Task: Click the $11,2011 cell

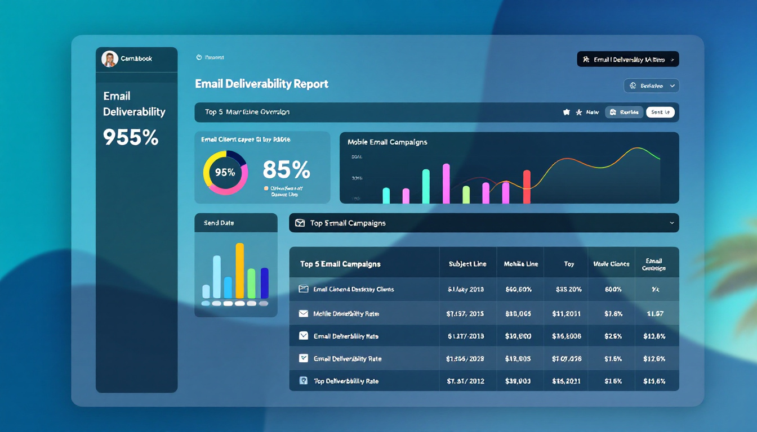Action: (x=567, y=313)
